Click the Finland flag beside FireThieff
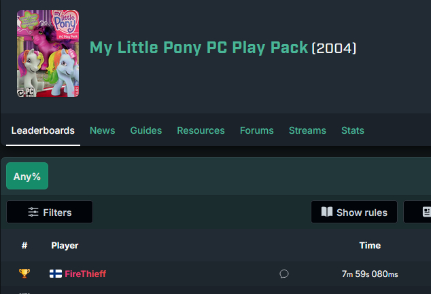The width and height of the screenshot is (431, 294). coord(56,274)
